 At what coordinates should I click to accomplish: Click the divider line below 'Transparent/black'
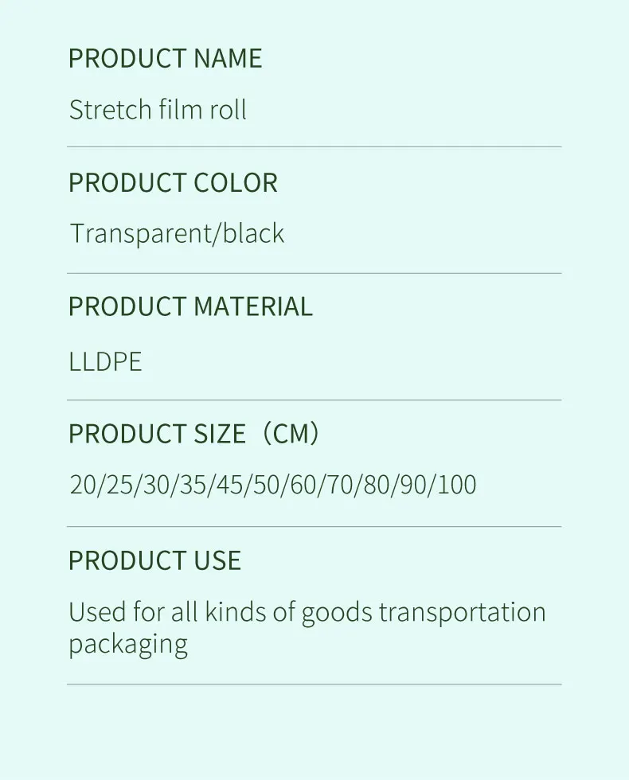point(314,273)
